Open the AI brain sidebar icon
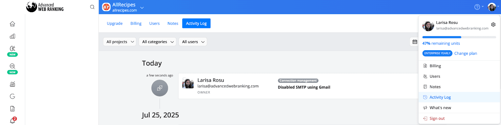Screen dimensions: 501x125 [13, 48]
